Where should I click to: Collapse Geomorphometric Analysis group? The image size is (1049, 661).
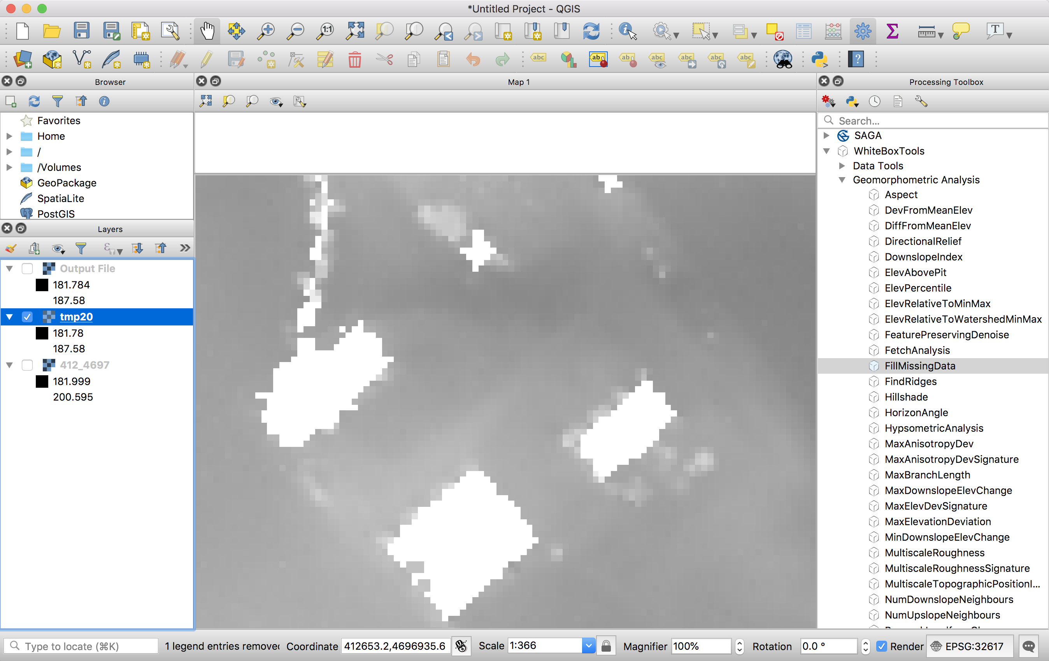pyautogui.click(x=842, y=180)
